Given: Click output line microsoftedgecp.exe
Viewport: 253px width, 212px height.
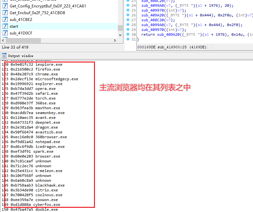Looking at the screenshot, I should click(x=40, y=79).
